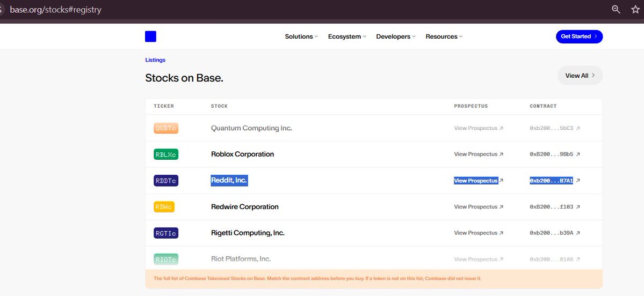Open View Prospectus for Redwire Corporation
Viewport: 644px width, 296px height.
coord(475,207)
